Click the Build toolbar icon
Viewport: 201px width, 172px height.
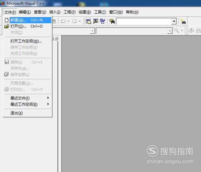pos(198,31)
